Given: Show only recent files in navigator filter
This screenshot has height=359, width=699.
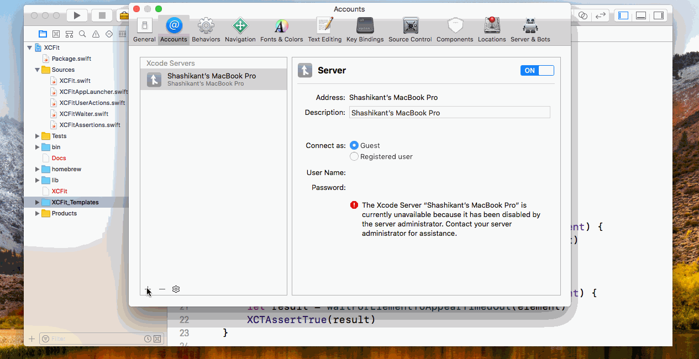Looking at the screenshot, I should pos(148,339).
